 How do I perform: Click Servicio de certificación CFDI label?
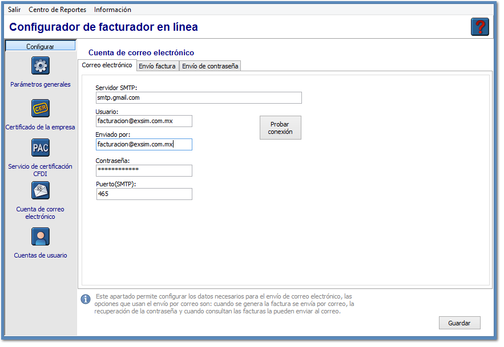41,172
